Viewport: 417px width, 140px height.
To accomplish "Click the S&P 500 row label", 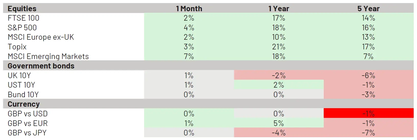I will tap(22, 27).
